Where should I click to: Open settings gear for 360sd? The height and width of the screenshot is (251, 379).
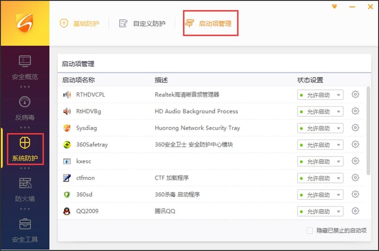click(x=355, y=194)
